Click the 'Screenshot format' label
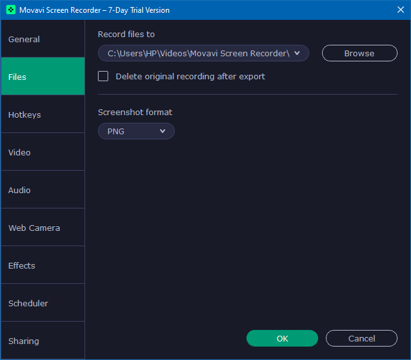This screenshot has width=411, height=360. [135, 112]
